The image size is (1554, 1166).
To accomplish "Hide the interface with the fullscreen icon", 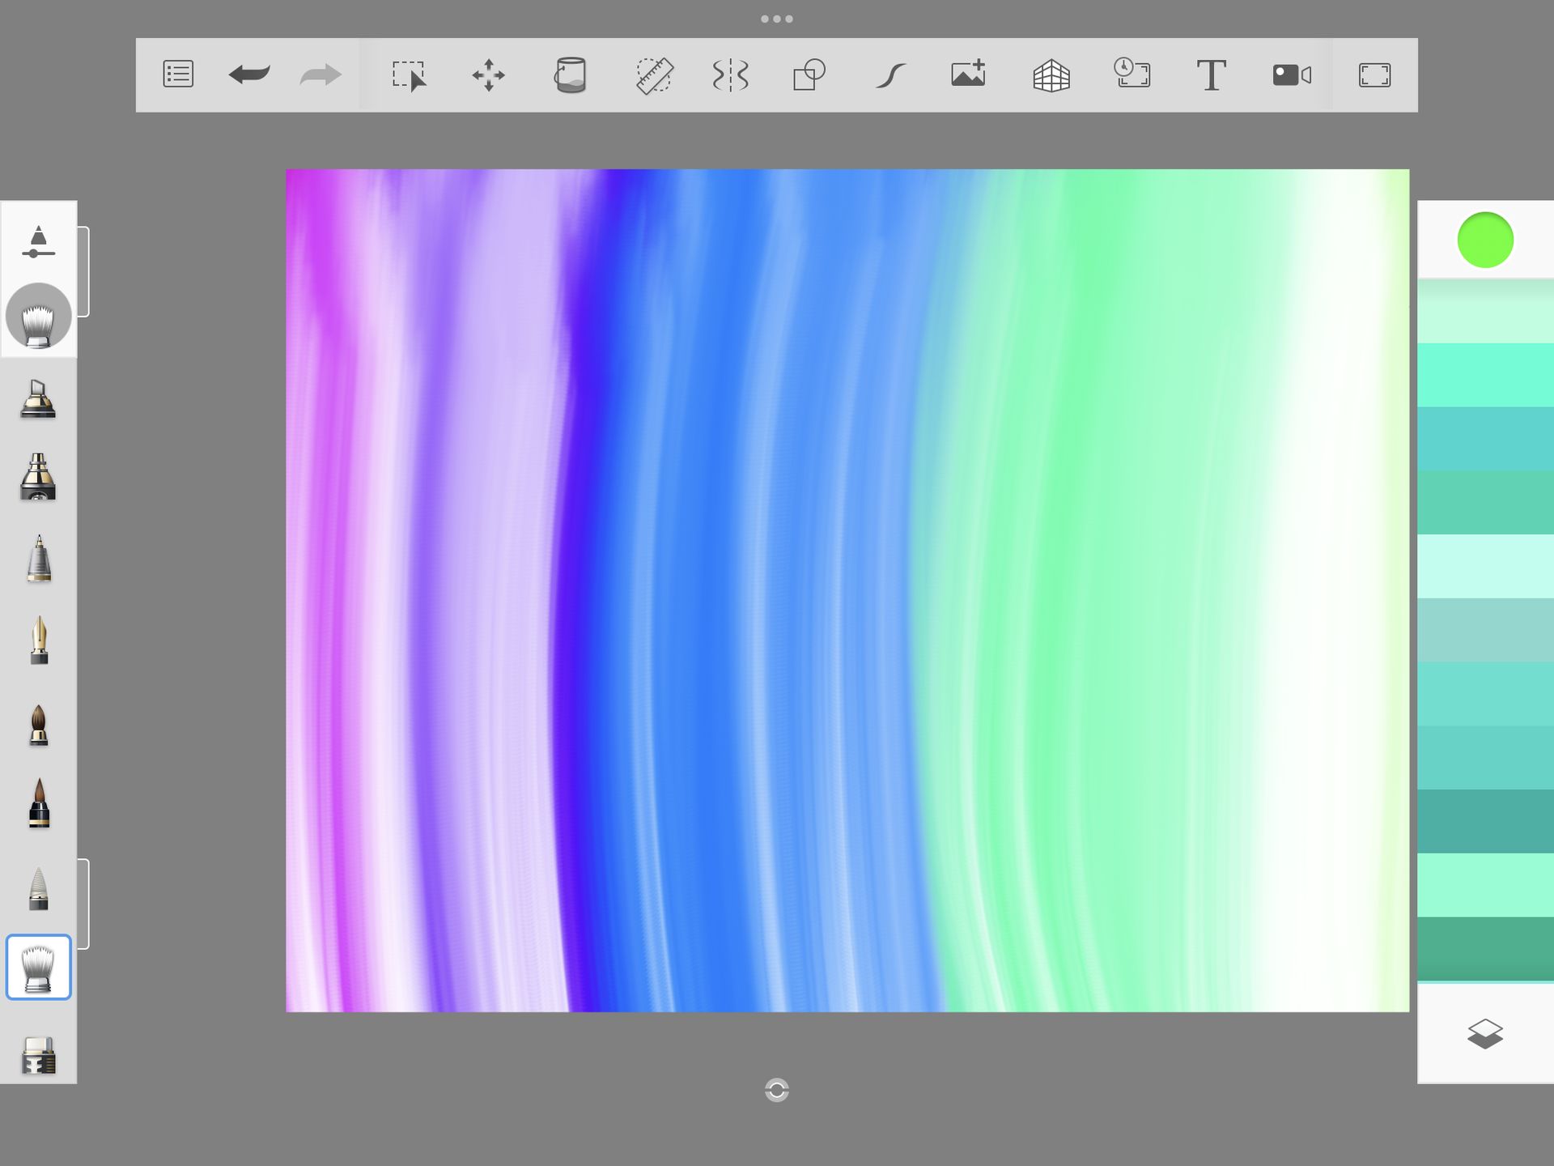I will (1374, 75).
